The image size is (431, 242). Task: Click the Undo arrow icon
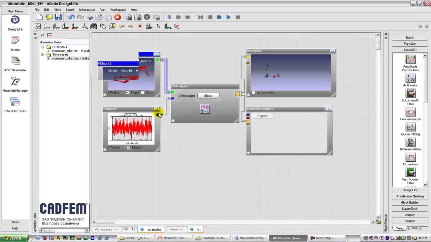pyautogui.click(x=71, y=17)
